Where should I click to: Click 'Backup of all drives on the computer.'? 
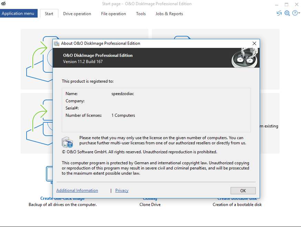[62, 205]
